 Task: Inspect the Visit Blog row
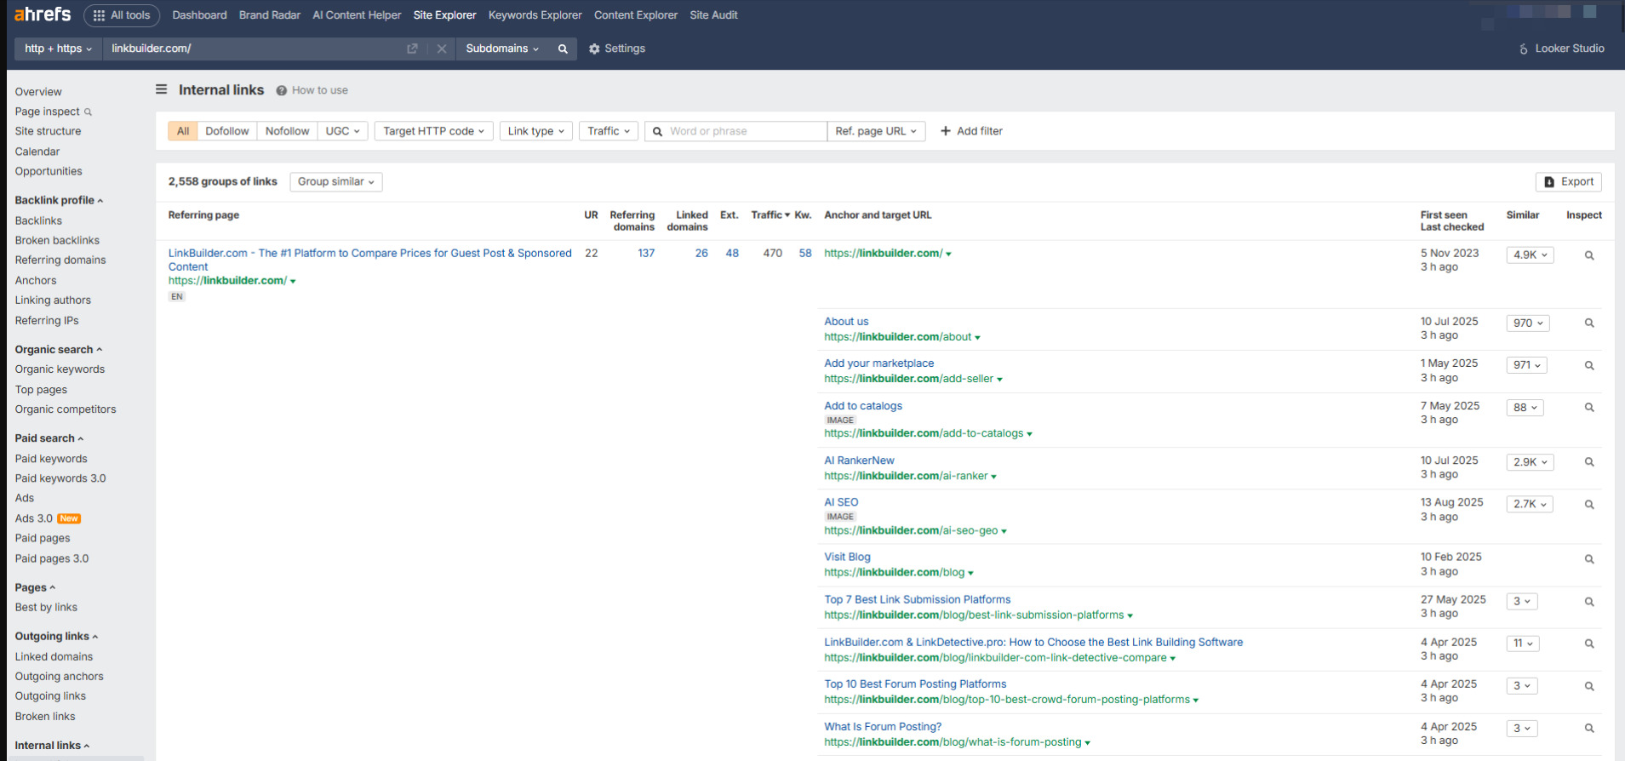1589,559
